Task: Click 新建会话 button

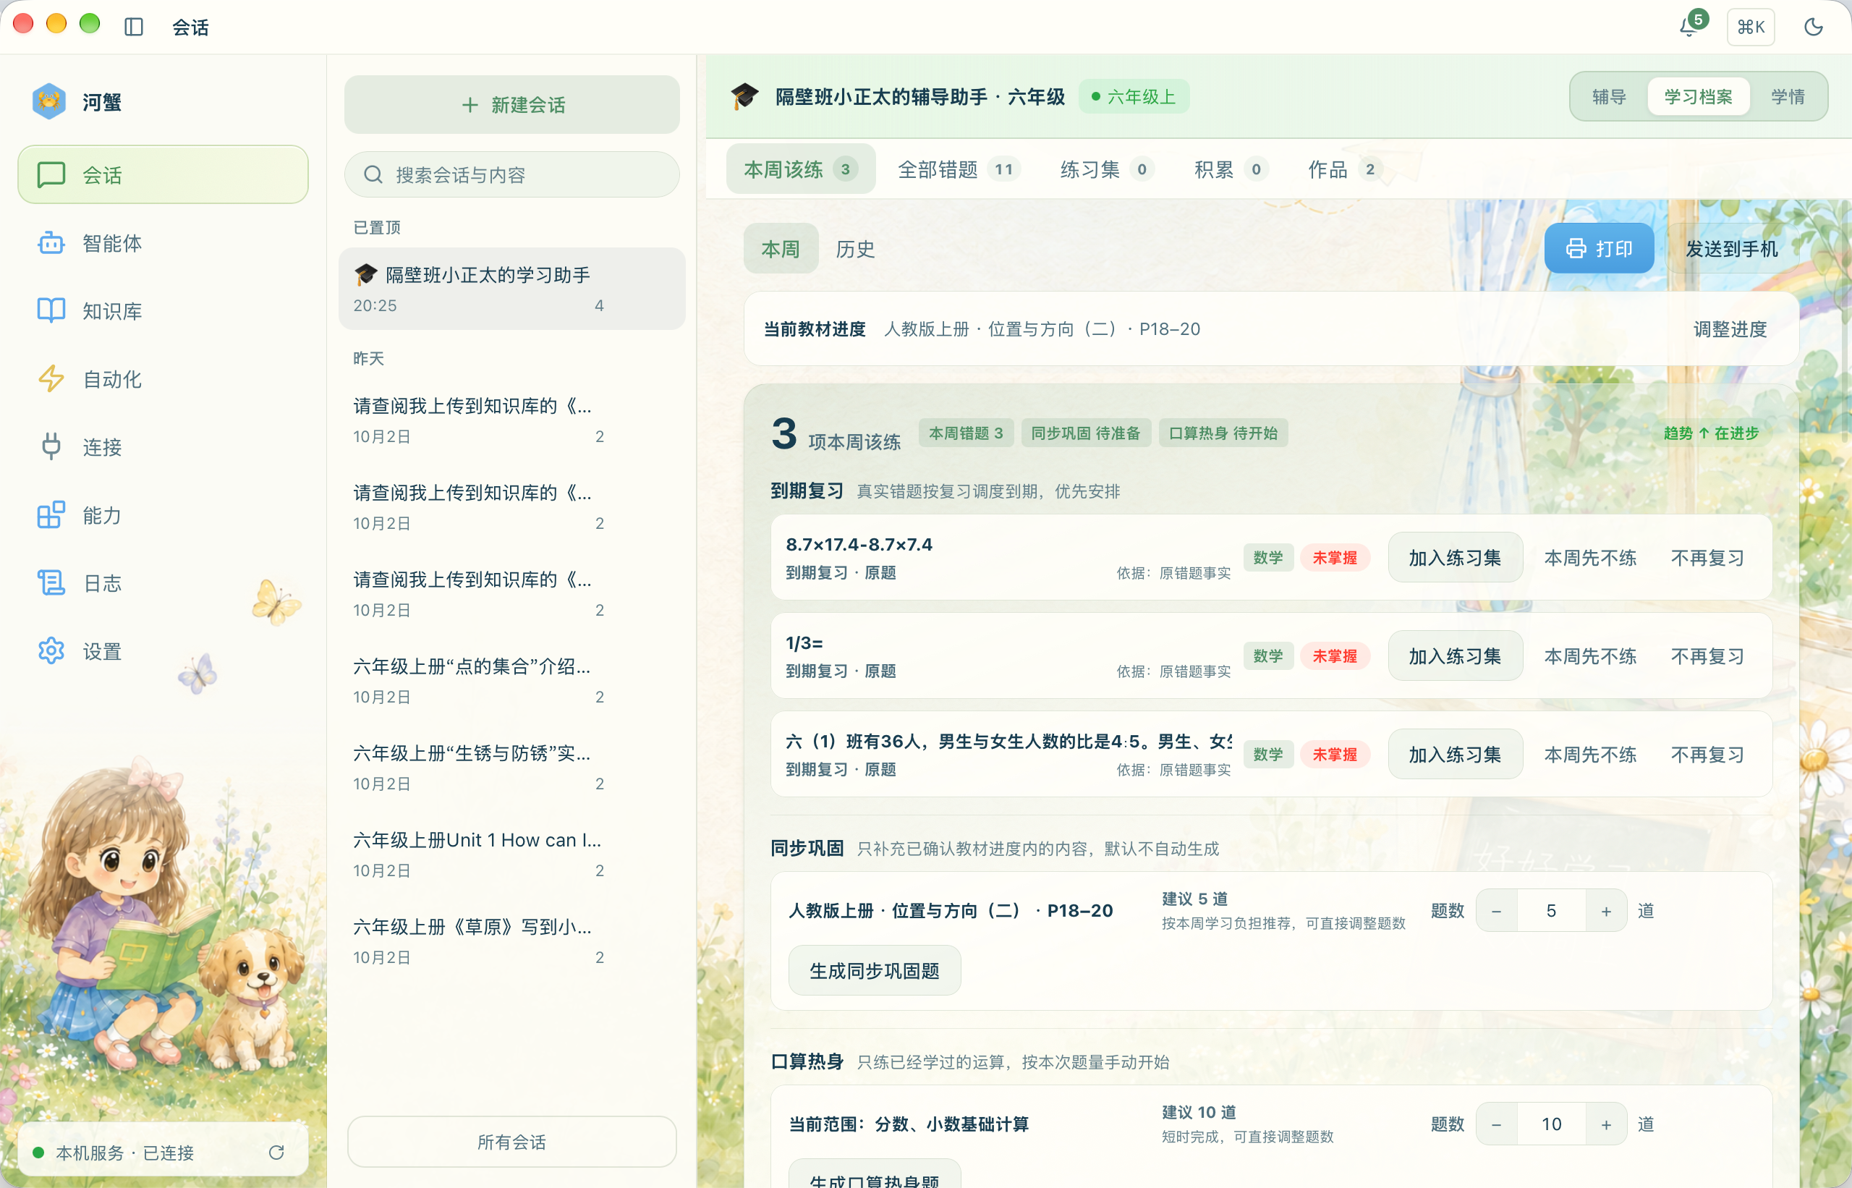Action: coord(511,104)
